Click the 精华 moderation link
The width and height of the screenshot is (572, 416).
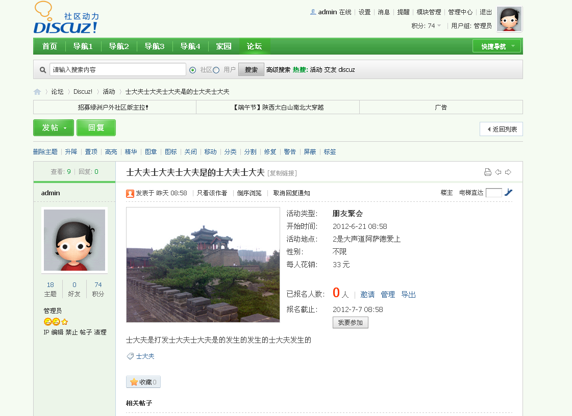(x=131, y=152)
